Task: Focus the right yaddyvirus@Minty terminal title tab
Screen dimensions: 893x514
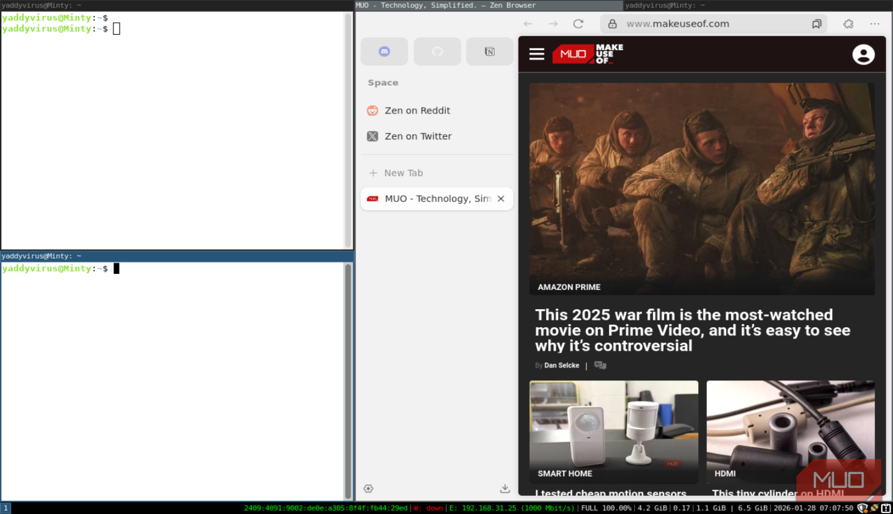Action: pyautogui.click(x=758, y=5)
